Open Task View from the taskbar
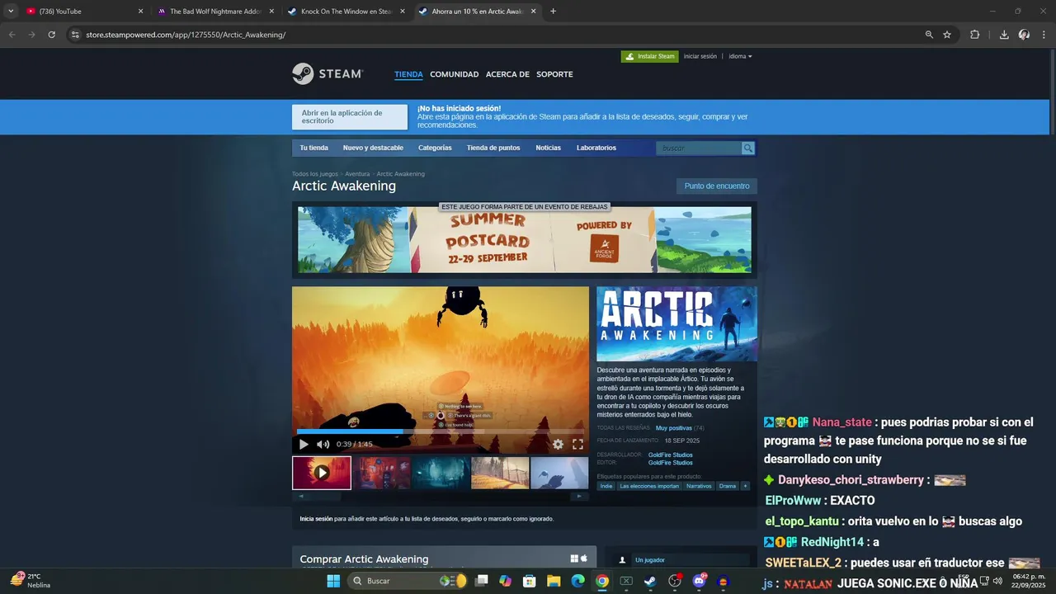 482,581
